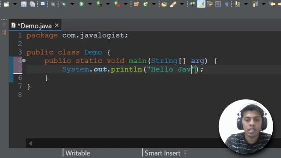Image resolution: width=281 pixels, height=158 pixels.
Task: Click line number 2 in the gutter
Action: pyautogui.click(x=20, y=44)
